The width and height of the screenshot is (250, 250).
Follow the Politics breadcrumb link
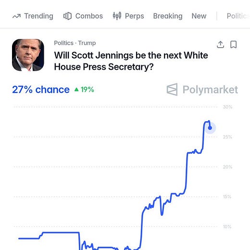pyautogui.click(x=63, y=43)
